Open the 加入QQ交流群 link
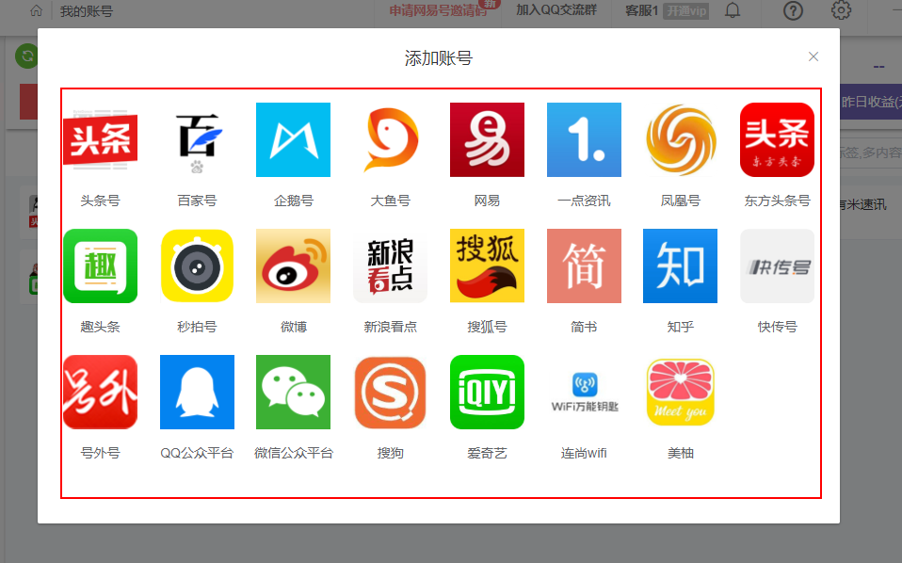The image size is (902, 563). click(x=556, y=11)
